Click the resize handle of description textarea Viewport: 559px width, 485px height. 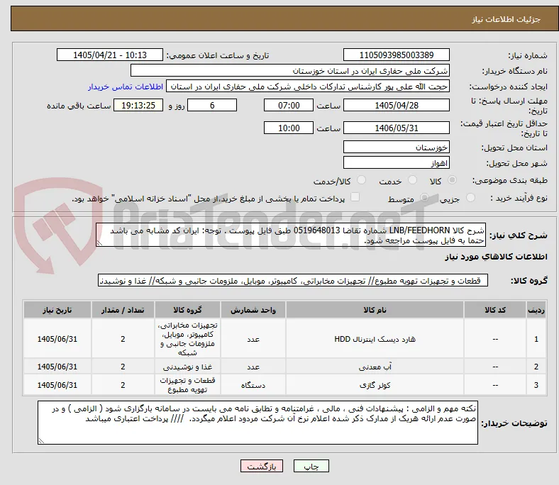pos(99,242)
